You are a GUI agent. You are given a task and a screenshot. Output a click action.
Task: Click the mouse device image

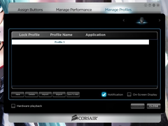click(x=142, y=20)
